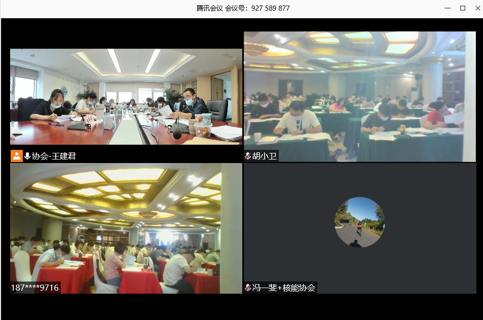This screenshot has width=483, height=320.
Task: Click the black strip below the video grid
Action: click(x=241, y=306)
